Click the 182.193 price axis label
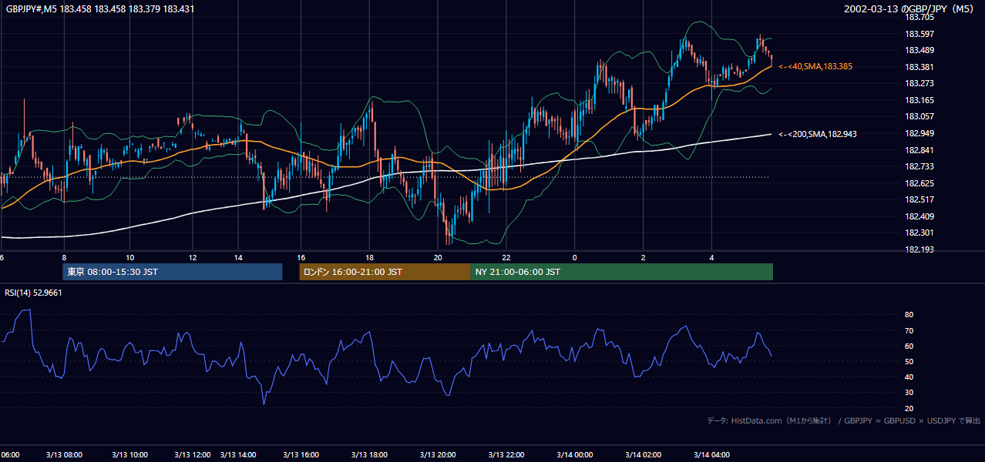Screen dimensions: 985x462 click(919, 249)
